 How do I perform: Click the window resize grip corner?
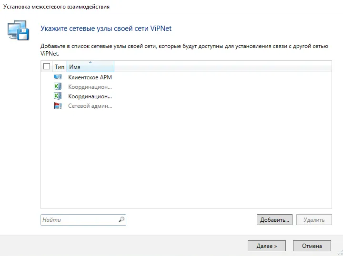[x=340, y=253]
